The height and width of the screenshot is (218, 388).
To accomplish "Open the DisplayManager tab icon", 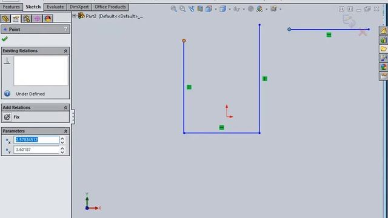I will (x=48, y=19).
